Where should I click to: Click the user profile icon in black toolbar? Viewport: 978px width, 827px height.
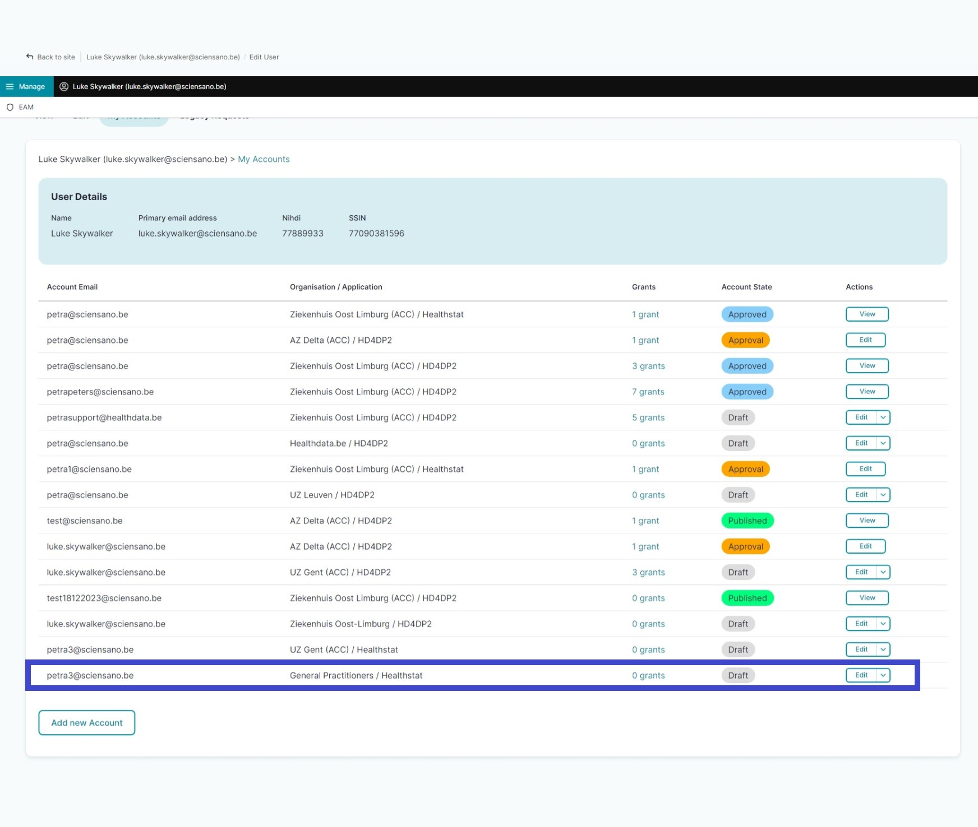coord(64,86)
